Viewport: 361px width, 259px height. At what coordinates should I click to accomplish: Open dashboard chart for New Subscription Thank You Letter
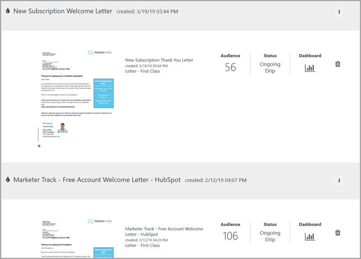(310, 68)
